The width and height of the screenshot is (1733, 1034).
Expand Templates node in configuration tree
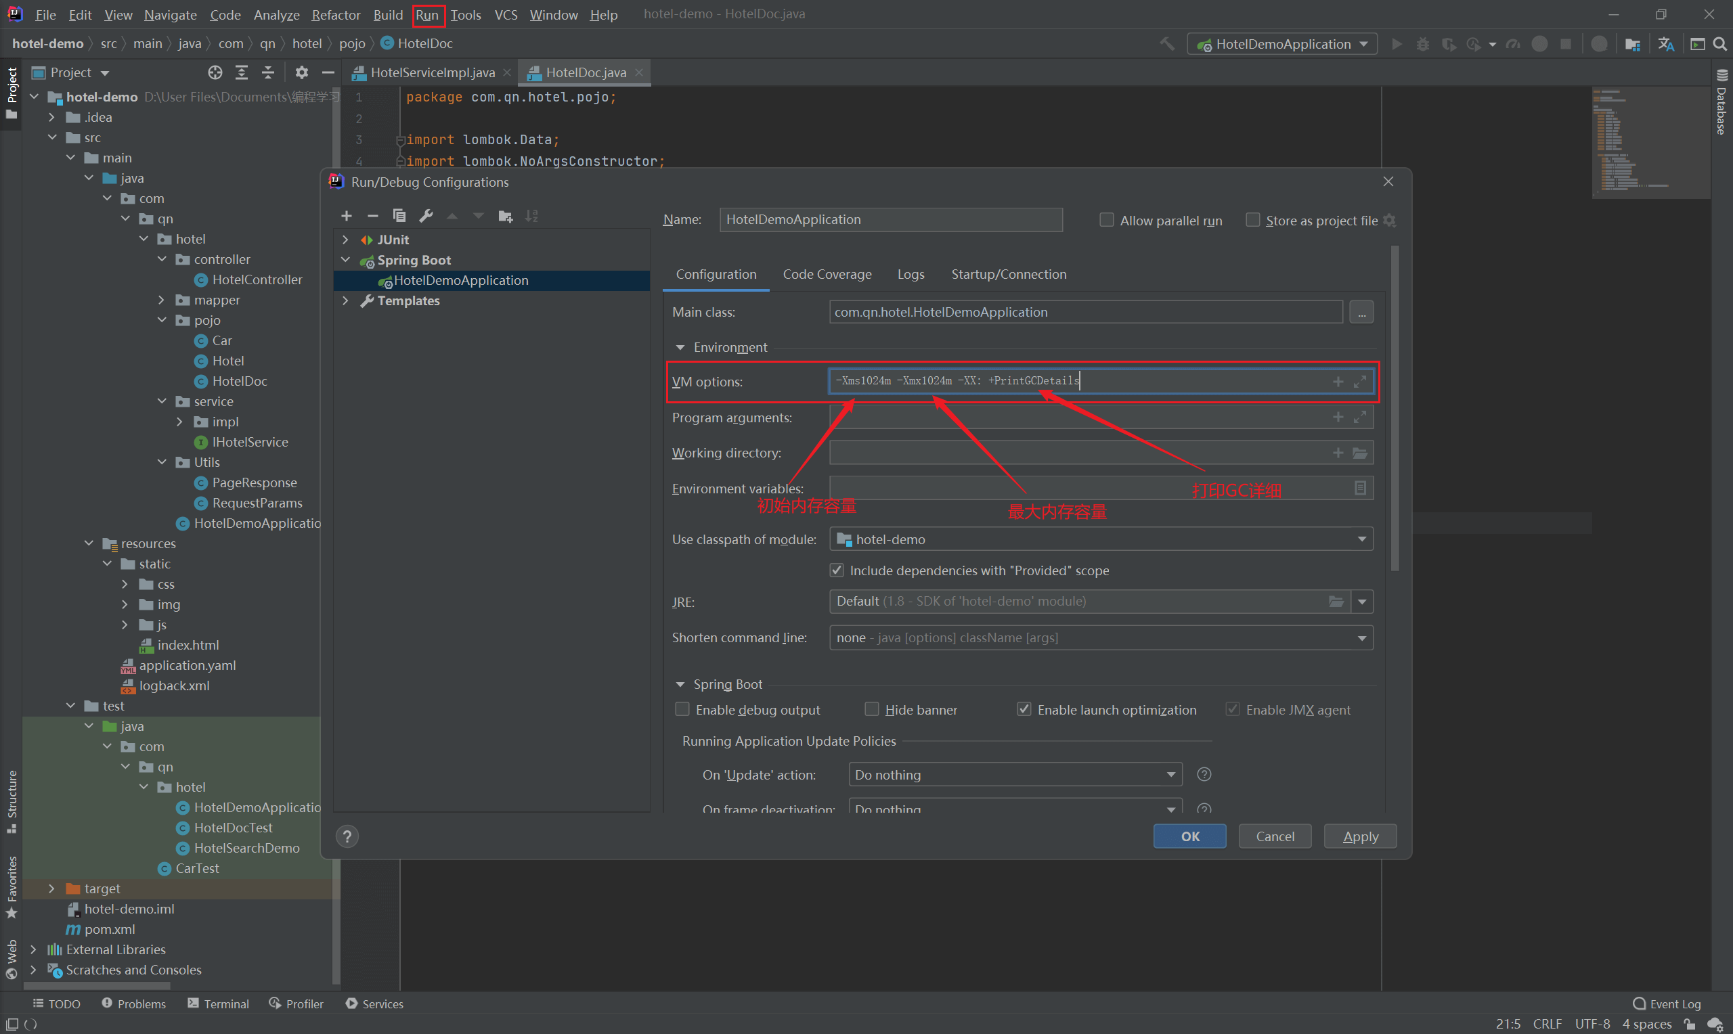(346, 300)
